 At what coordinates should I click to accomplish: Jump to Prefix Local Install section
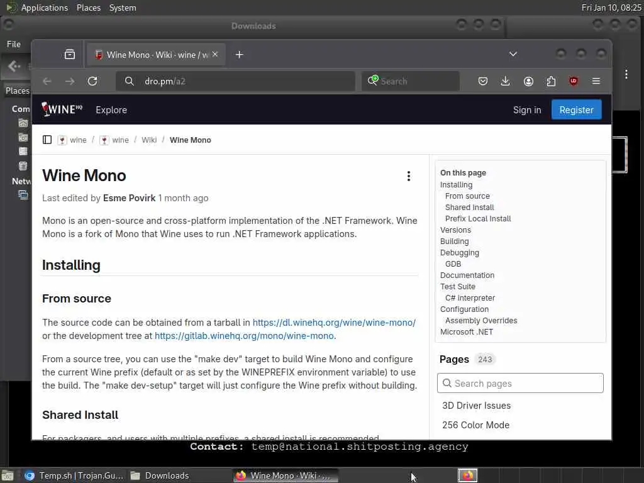[478, 218]
